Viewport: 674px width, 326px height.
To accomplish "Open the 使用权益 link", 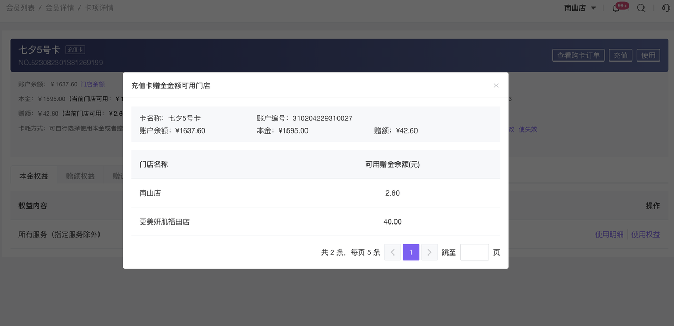I will tap(646, 235).
